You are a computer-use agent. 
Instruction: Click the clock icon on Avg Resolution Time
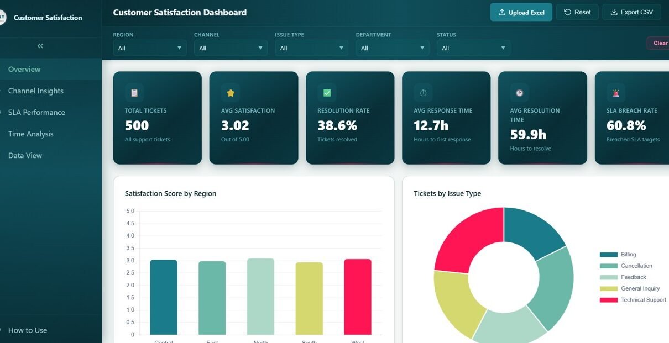519,93
